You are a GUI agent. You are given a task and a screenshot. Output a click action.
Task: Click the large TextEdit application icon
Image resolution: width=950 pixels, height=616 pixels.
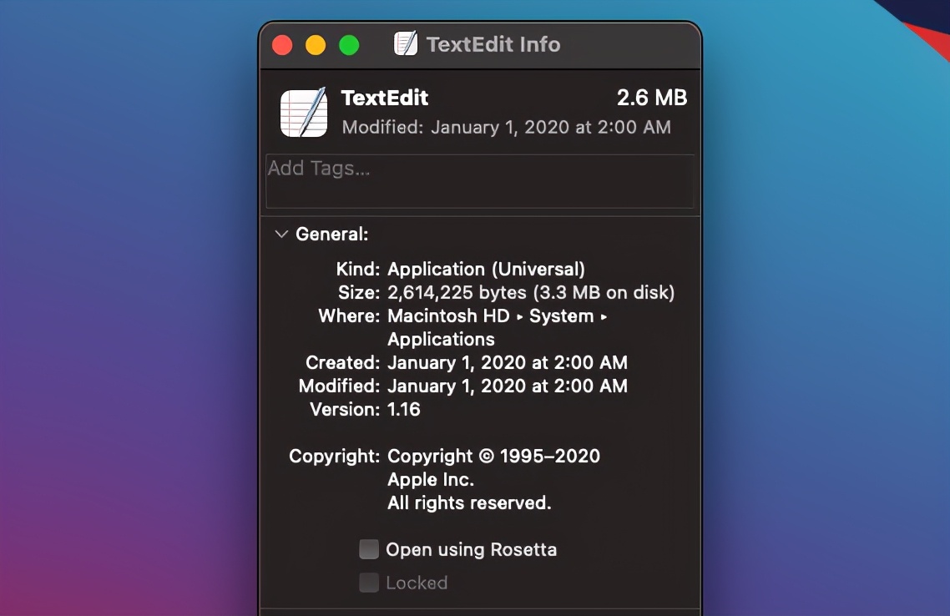pyautogui.click(x=303, y=113)
